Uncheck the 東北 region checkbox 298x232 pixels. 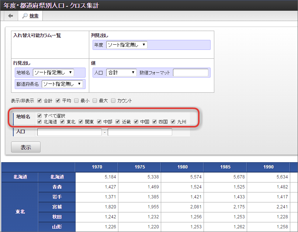(62, 122)
